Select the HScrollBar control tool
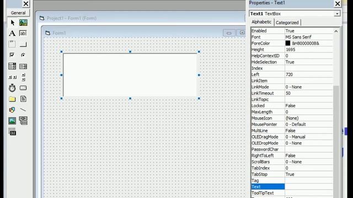353x198 pixels. point(12,77)
